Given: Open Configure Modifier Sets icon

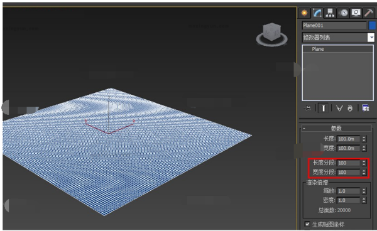Looking at the screenshot, I should tap(366, 109).
